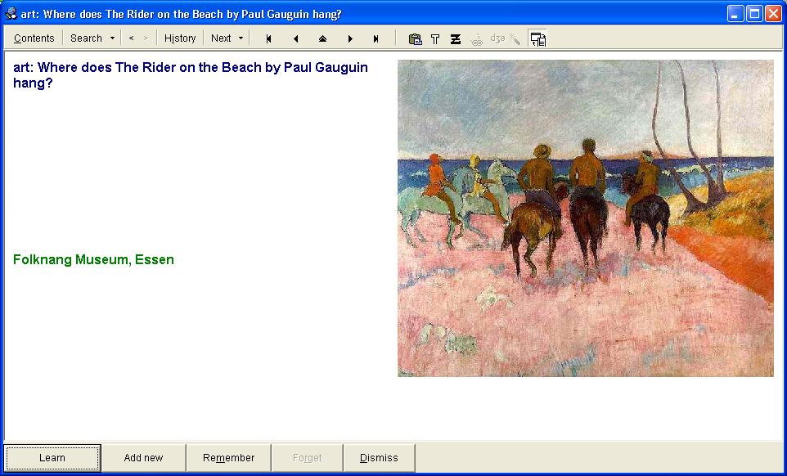The image size is (787, 476).
Task: Click the Gauguin painting image
Action: click(x=585, y=218)
